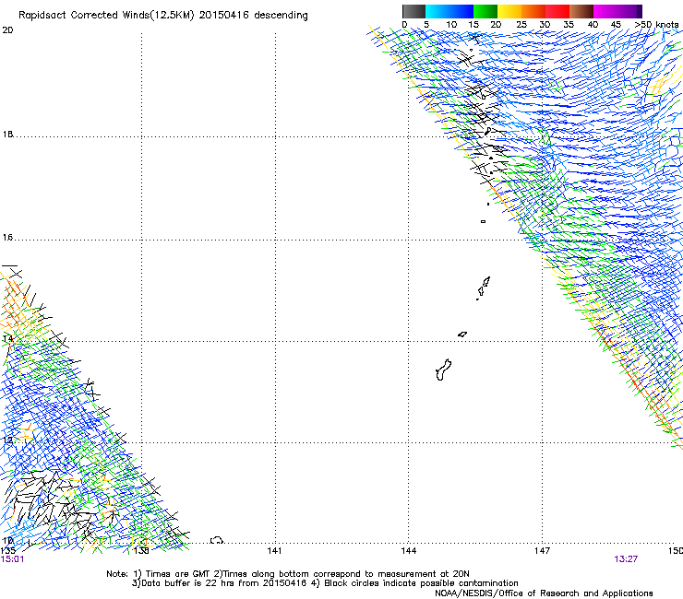Click the Rota island outline north of Guam
This screenshot has width=683, height=599.
point(462,335)
